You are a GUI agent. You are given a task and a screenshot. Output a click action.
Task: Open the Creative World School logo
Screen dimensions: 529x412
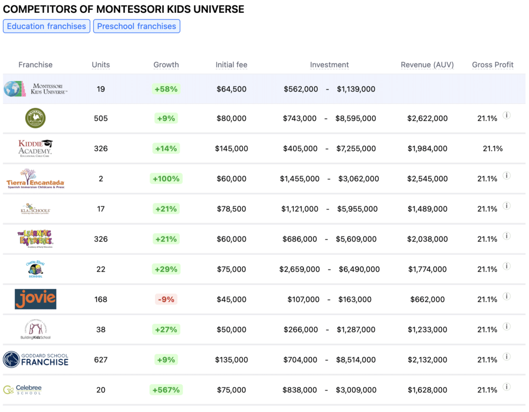36,269
